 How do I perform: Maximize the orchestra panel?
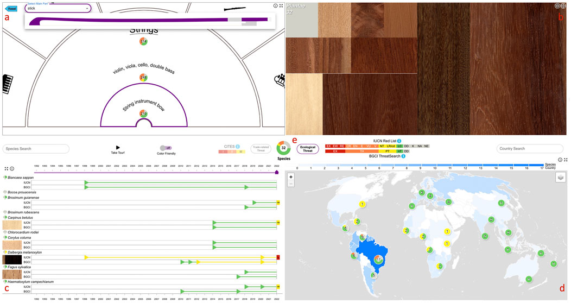coord(281,6)
